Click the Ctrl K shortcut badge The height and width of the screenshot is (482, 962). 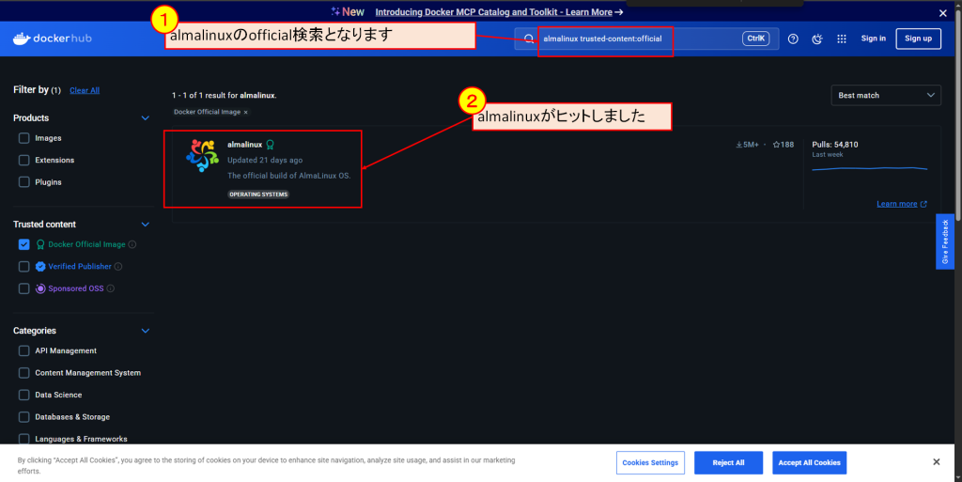click(x=756, y=39)
